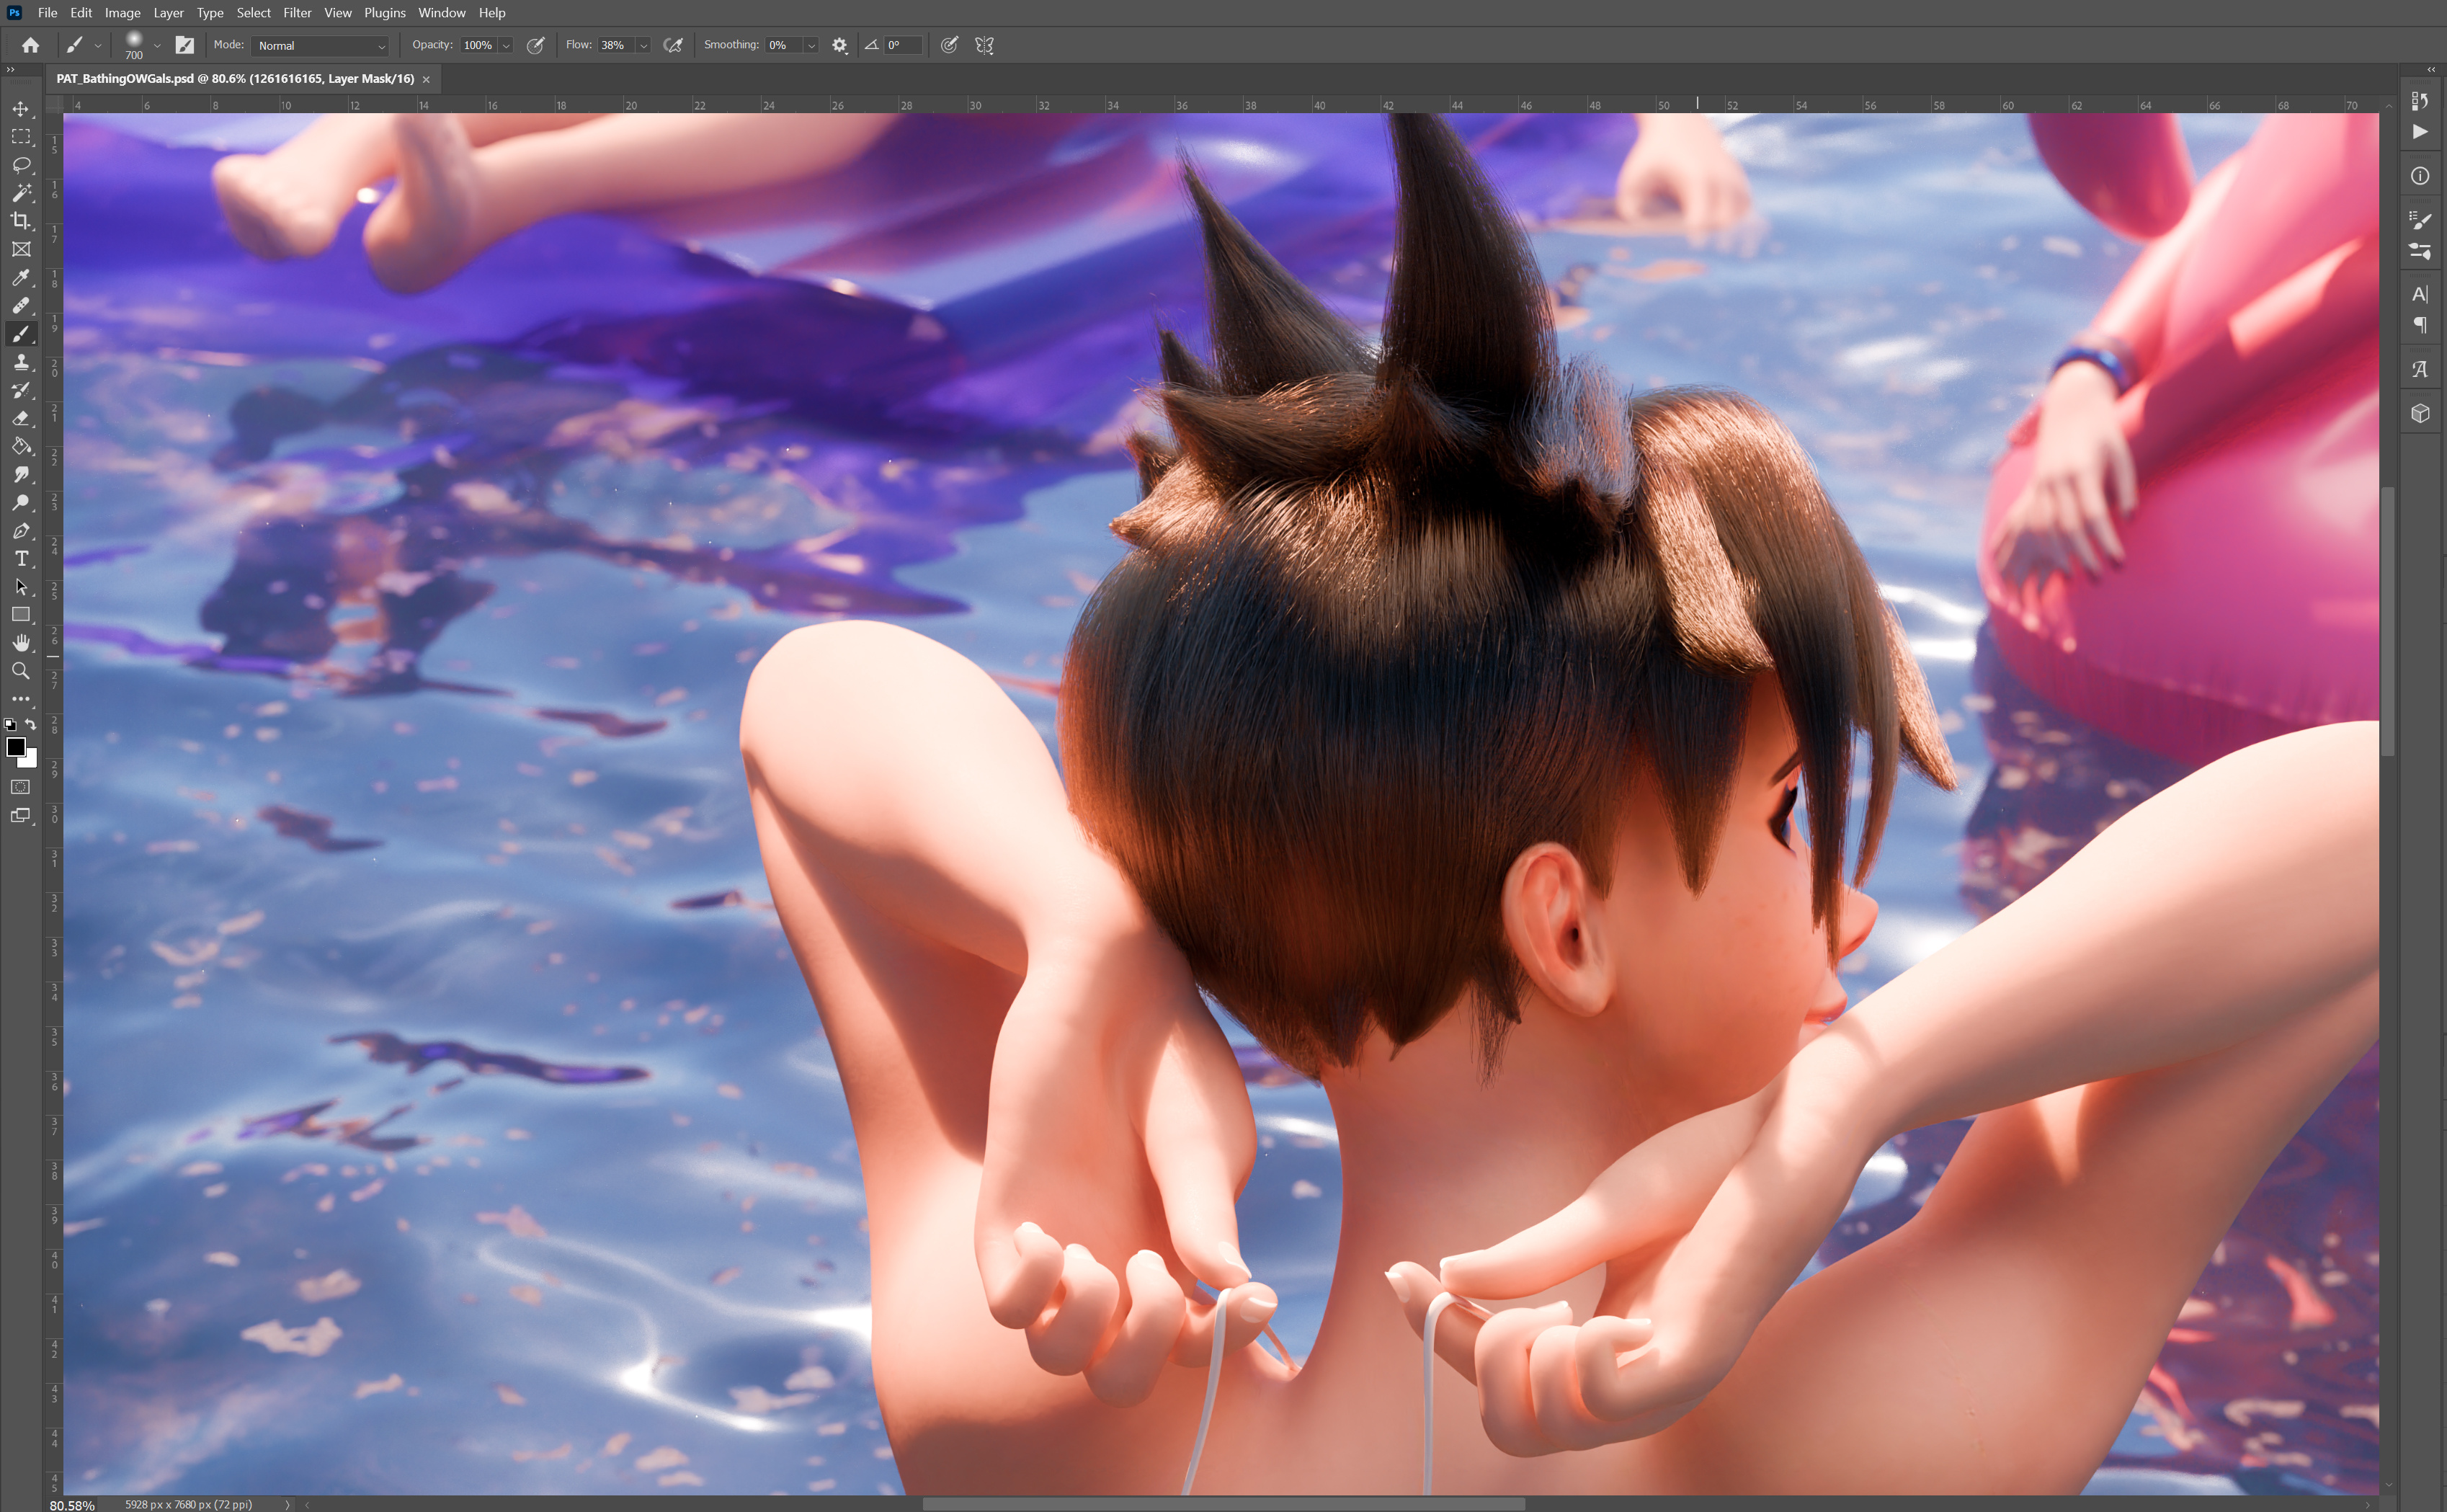The image size is (2447, 1512).
Task: Select the Zoom tool
Action: tap(21, 671)
